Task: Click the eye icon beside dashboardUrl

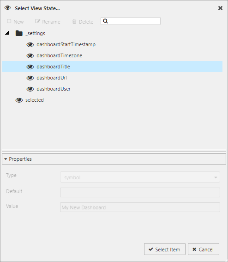Action: click(x=30, y=78)
